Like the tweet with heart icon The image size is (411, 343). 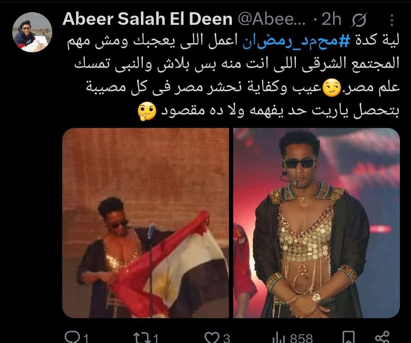click(212, 338)
